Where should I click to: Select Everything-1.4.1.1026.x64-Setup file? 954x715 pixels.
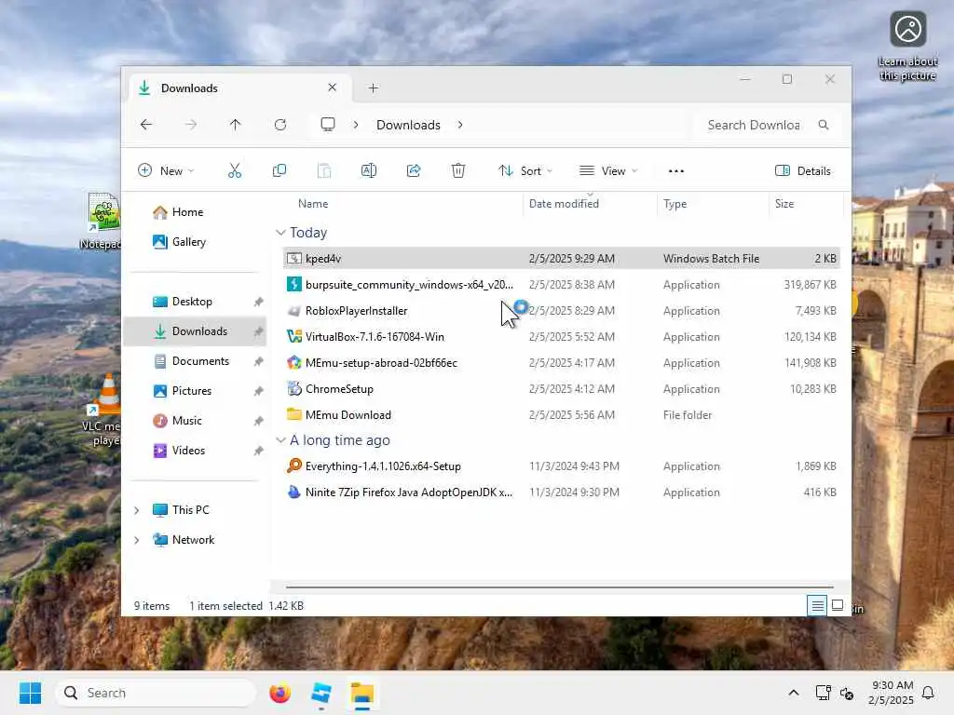pos(561,466)
